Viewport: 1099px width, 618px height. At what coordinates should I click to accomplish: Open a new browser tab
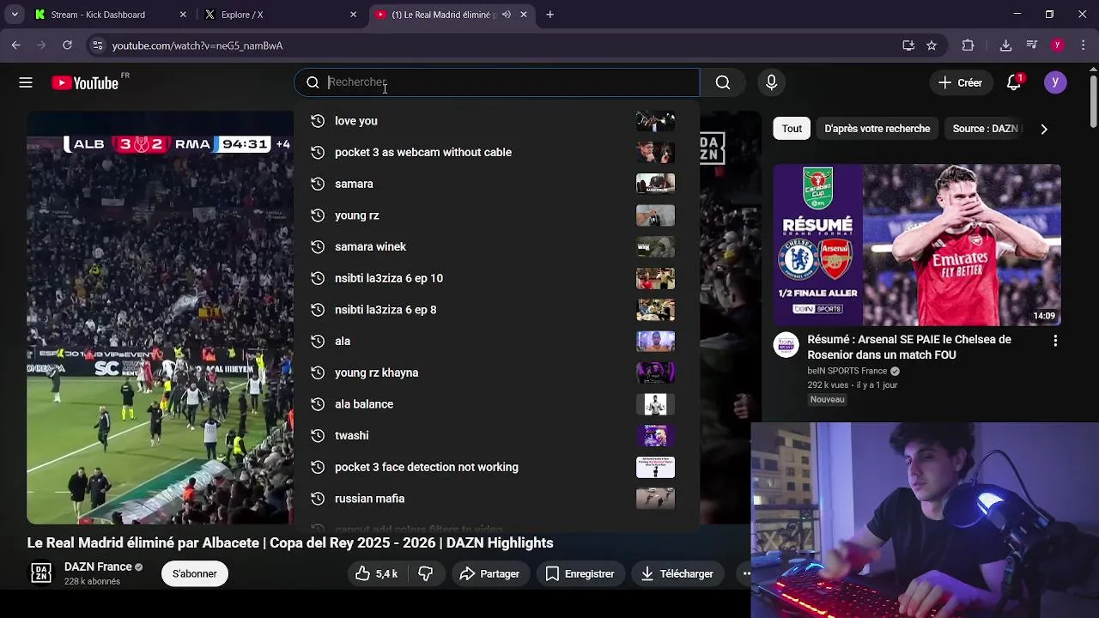click(x=549, y=15)
